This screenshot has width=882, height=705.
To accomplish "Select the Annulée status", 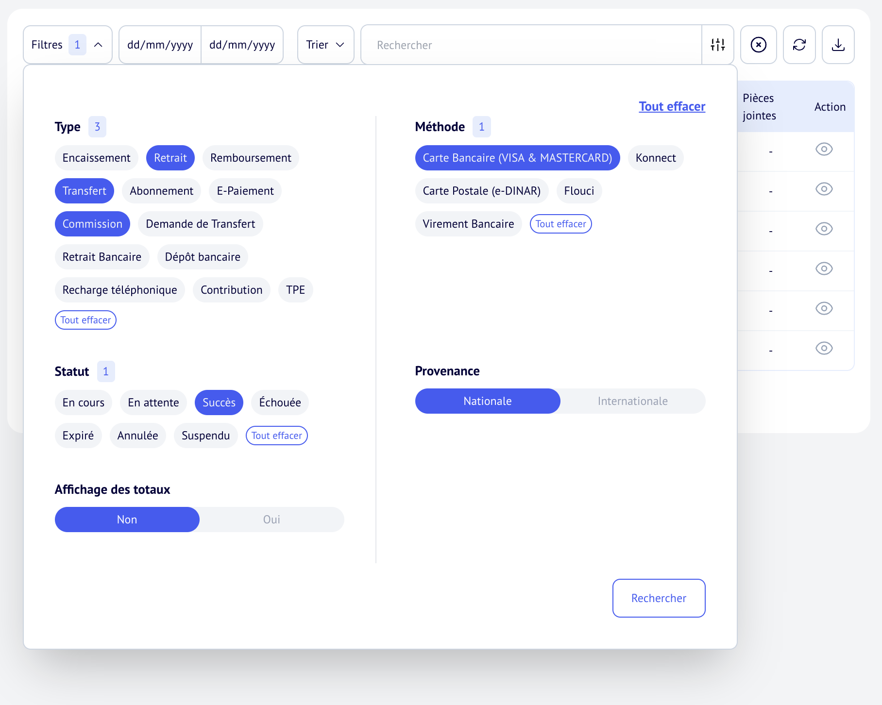I will pyautogui.click(x=137, y=436).
